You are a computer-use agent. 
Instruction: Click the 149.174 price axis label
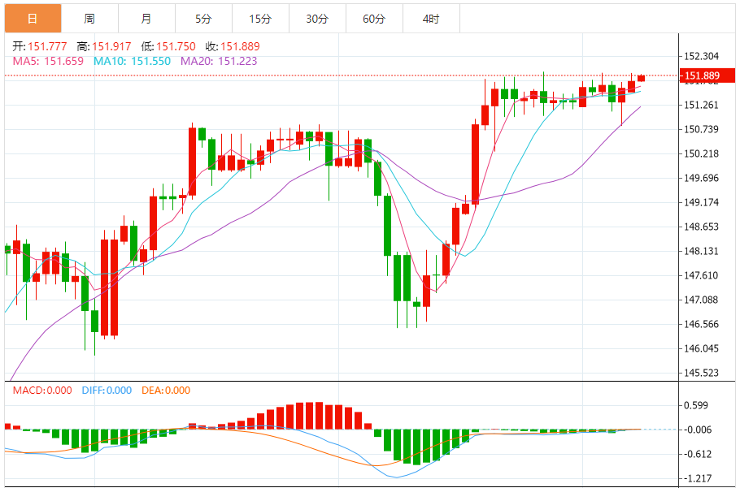coord(701,202)
